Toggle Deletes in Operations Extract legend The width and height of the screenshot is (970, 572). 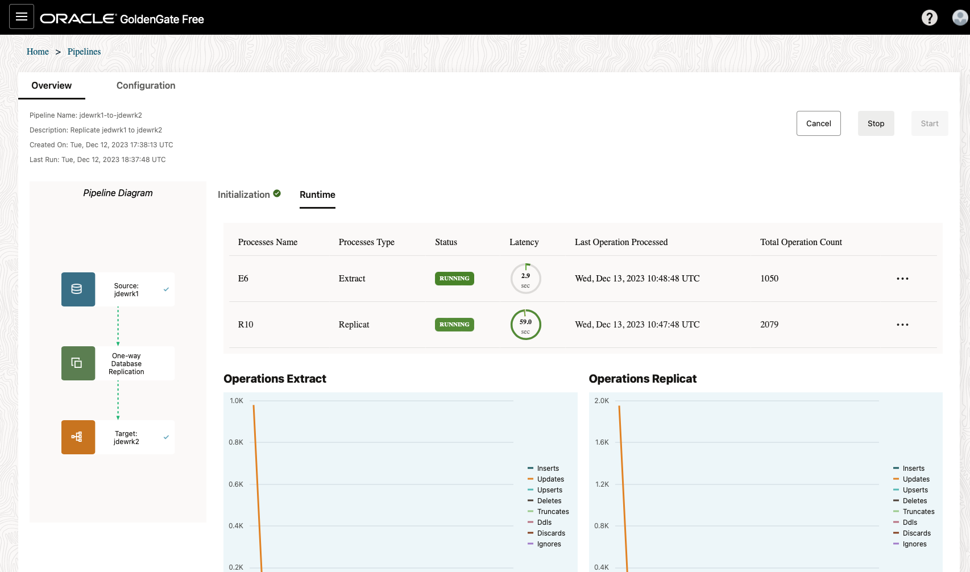[x=545, y=501]
